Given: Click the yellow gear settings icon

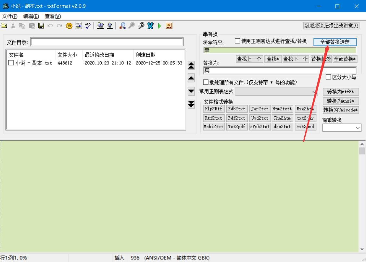Looking at the screenshot, I should [69, 26].
